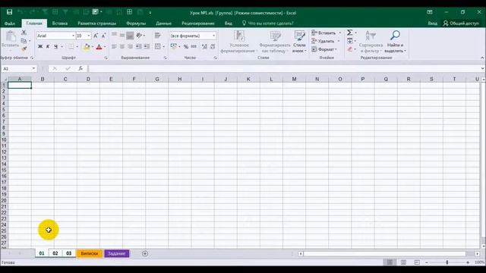Switch to the Формулы ribbon tab

pos(136,24)
